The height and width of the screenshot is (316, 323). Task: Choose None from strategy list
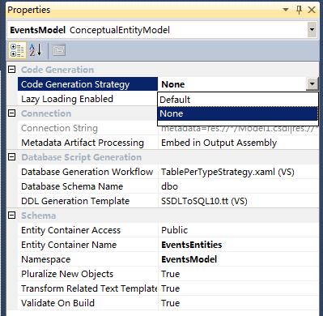click(238, 113)
